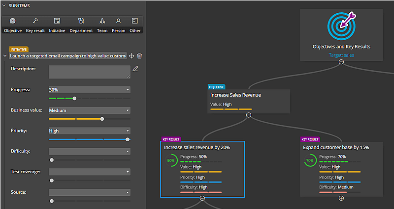Click the Source slider handle
Viewport: 394px width, 209px height.
[x=52, y=201]
